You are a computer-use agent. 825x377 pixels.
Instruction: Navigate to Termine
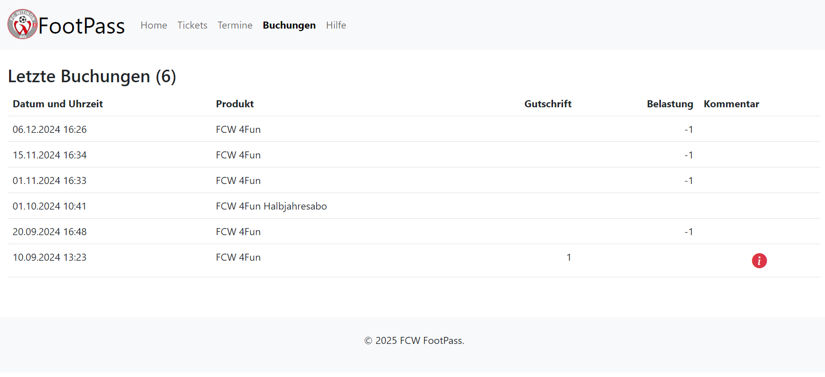click(x=235, y=25)
